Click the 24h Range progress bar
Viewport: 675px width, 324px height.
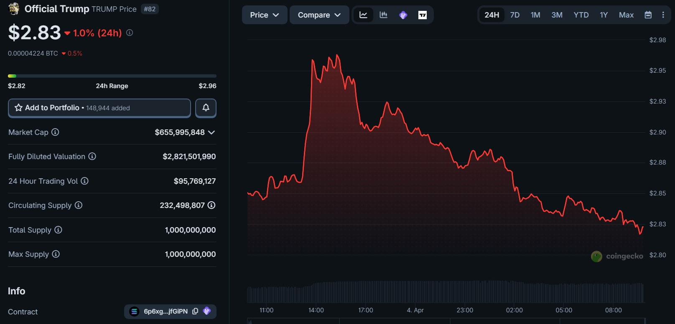pyautogui.click(x=112, y=76)
